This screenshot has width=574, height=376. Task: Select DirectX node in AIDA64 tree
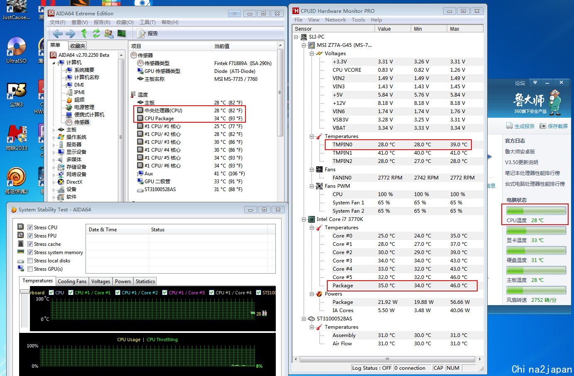tap(70, 182)
